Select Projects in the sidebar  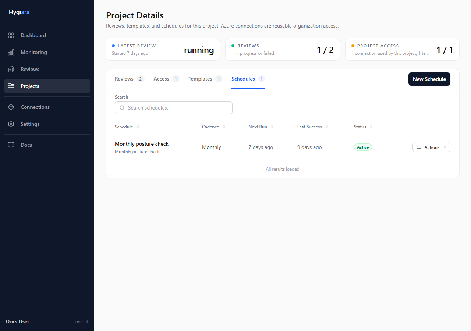pyautogui.click(x=47, y=86)
